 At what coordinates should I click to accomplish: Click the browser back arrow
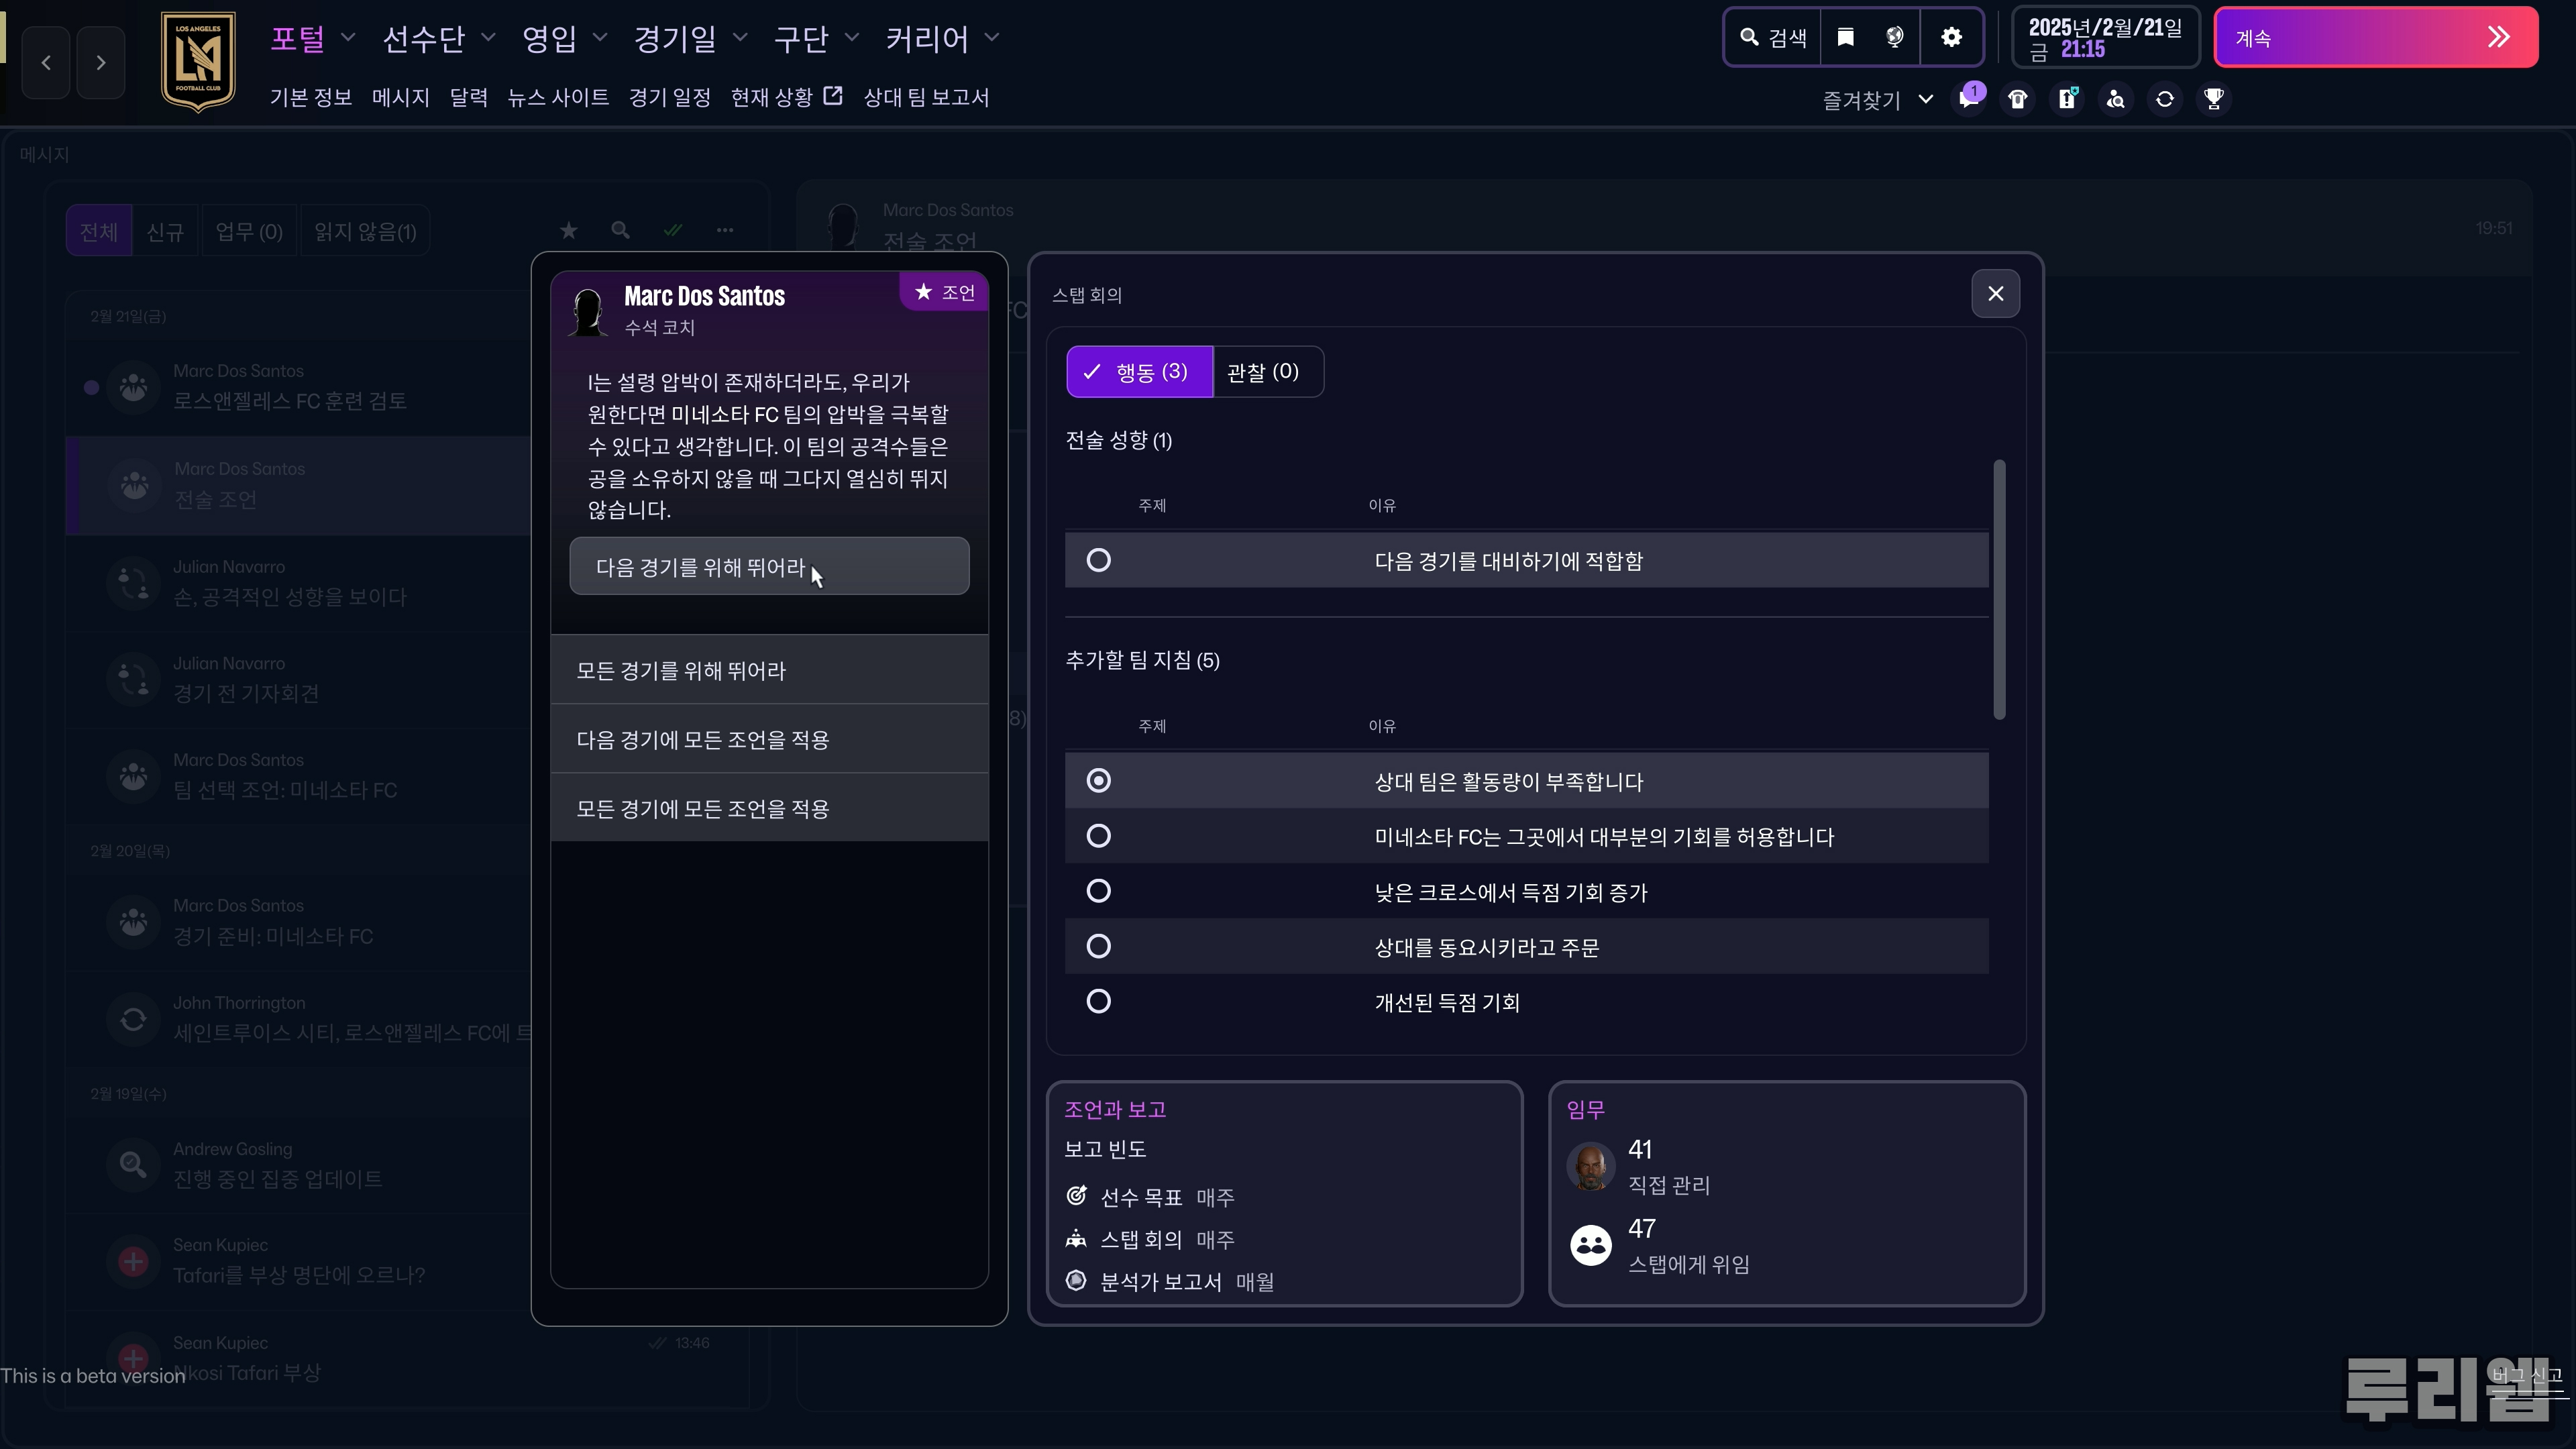pos(46,62)
